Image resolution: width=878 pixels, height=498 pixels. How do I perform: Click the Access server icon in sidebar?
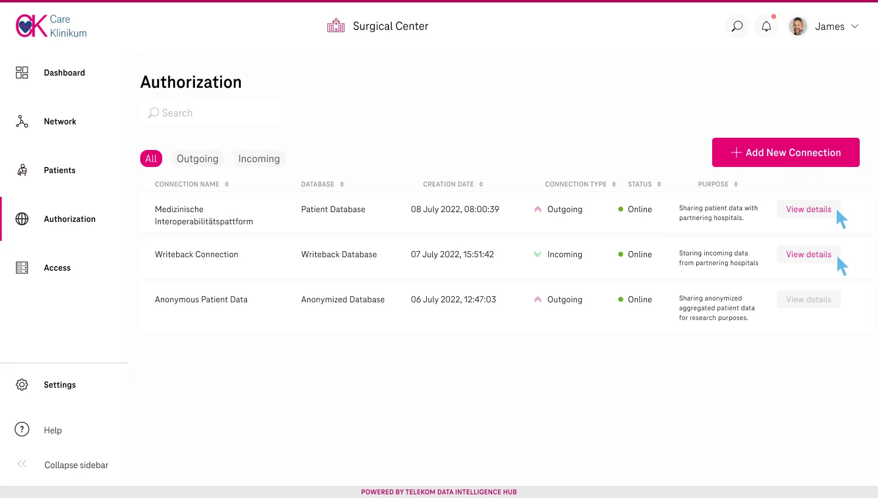(22, 268)
